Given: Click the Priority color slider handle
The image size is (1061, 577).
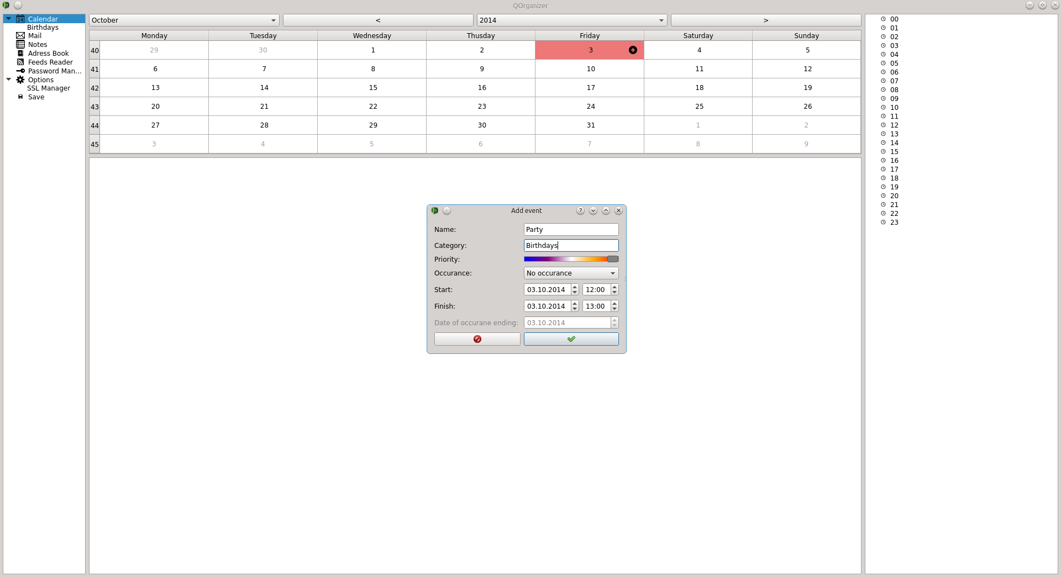Looking at the screenshot, I should tap(613, 259).
